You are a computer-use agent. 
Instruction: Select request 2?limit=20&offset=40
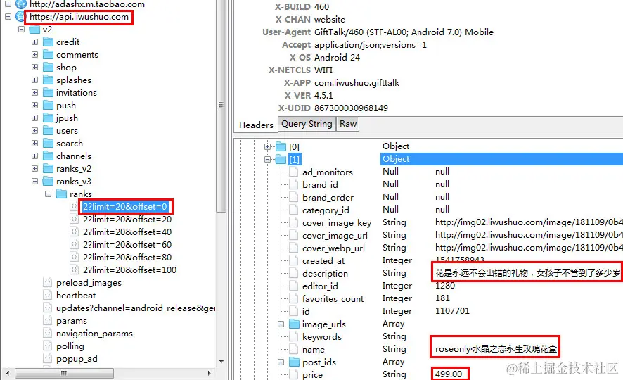click(127, 232)
